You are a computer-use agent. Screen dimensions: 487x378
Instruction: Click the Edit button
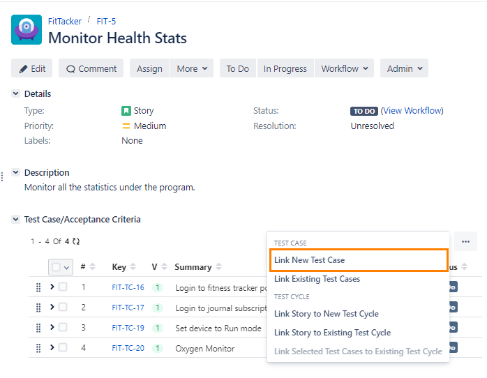[31, 68]
